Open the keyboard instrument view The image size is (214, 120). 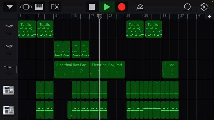39,7
